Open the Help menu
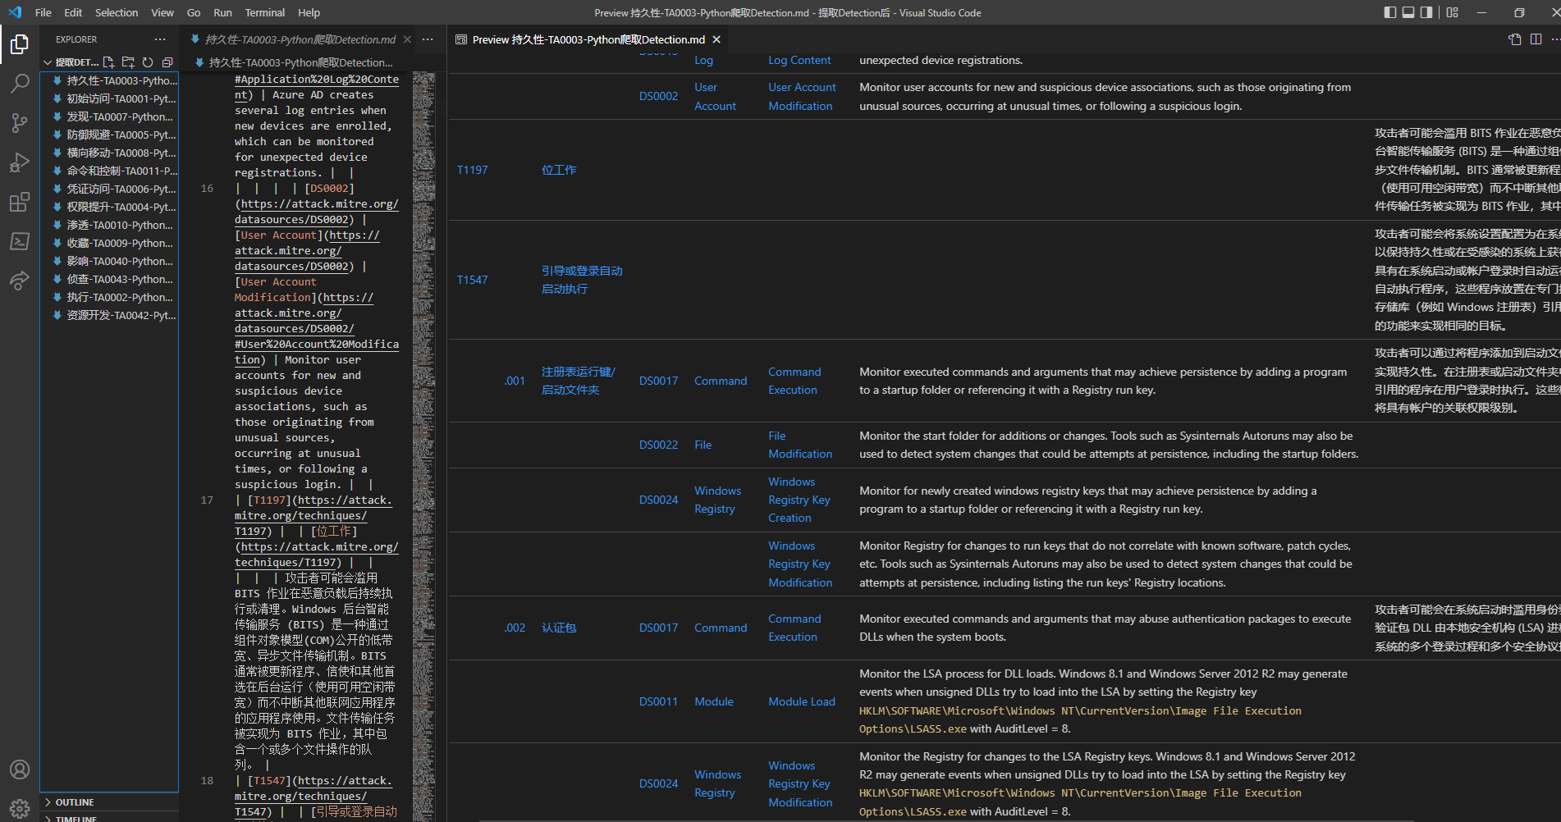 [309, 12]
